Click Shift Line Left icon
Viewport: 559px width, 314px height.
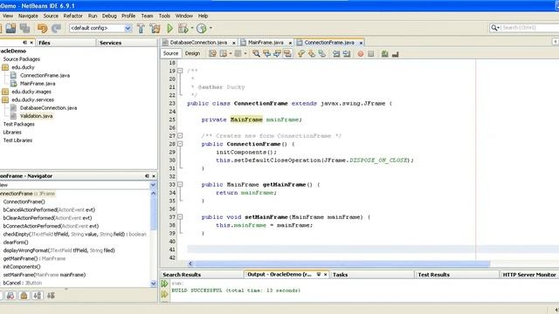click(336, 54)
